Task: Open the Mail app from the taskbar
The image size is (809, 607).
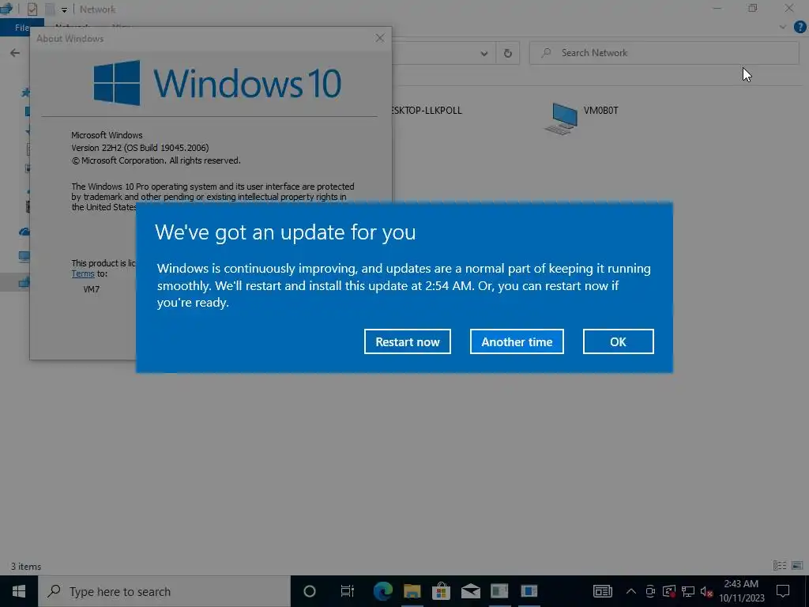Action: click(x=471, y=591)
